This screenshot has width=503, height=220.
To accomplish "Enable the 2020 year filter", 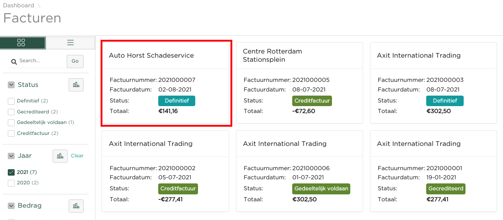I will coord(11,183).
